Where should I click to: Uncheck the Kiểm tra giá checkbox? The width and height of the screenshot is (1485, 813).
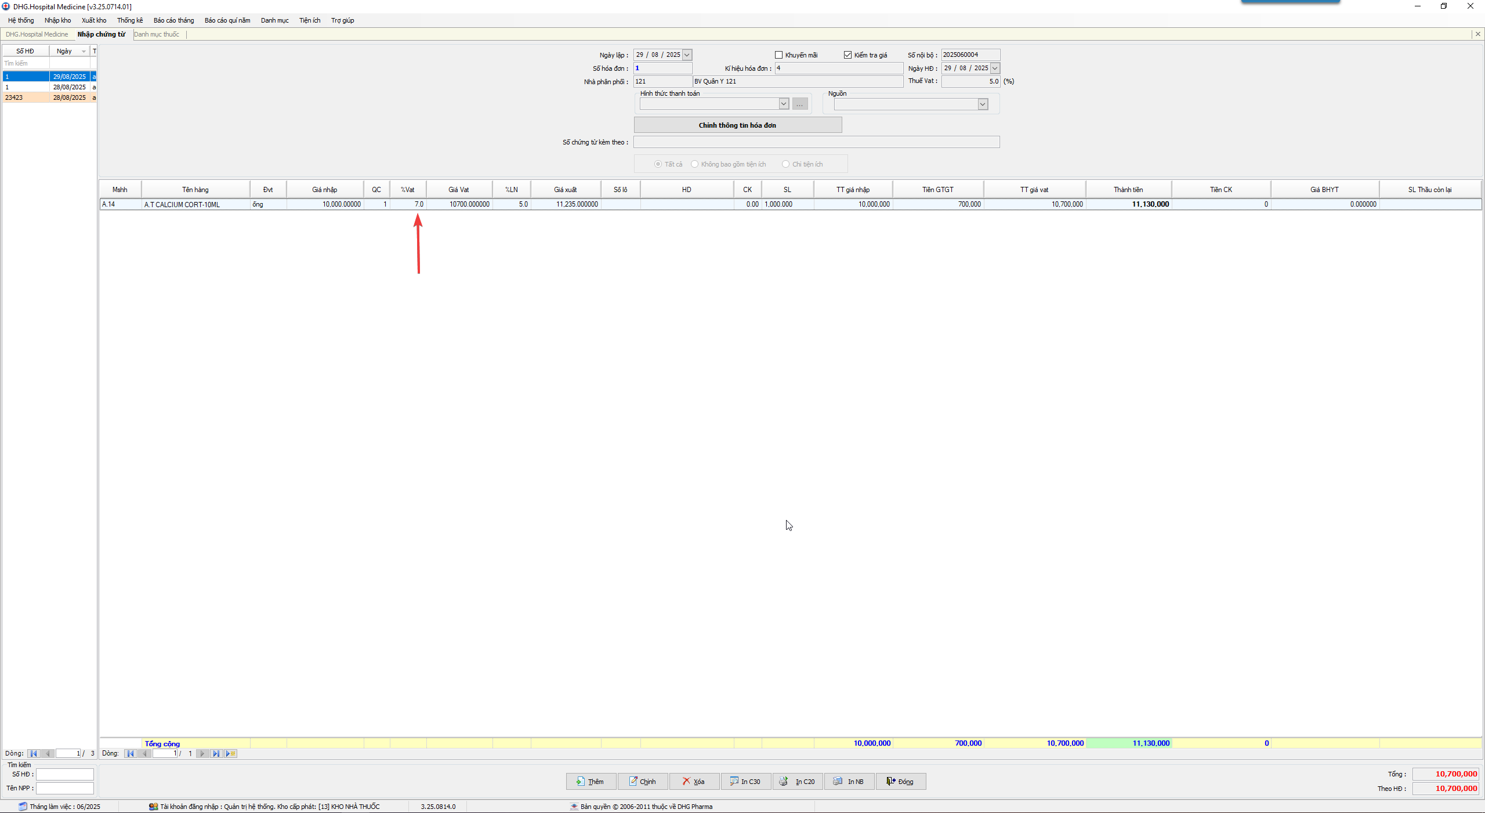[x=847, y=55]
